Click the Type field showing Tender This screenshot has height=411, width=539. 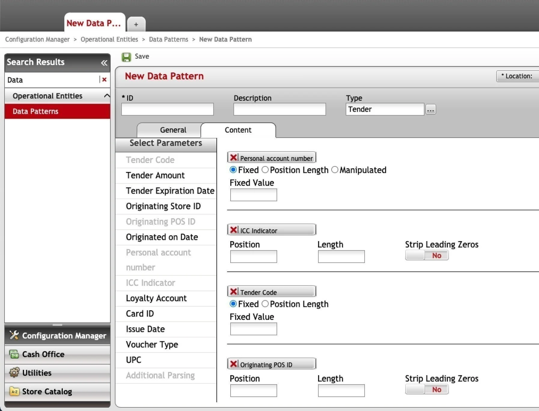385,109
